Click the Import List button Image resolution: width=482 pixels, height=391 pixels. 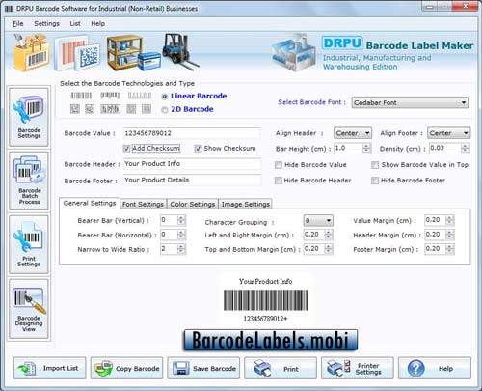(50, 368)
